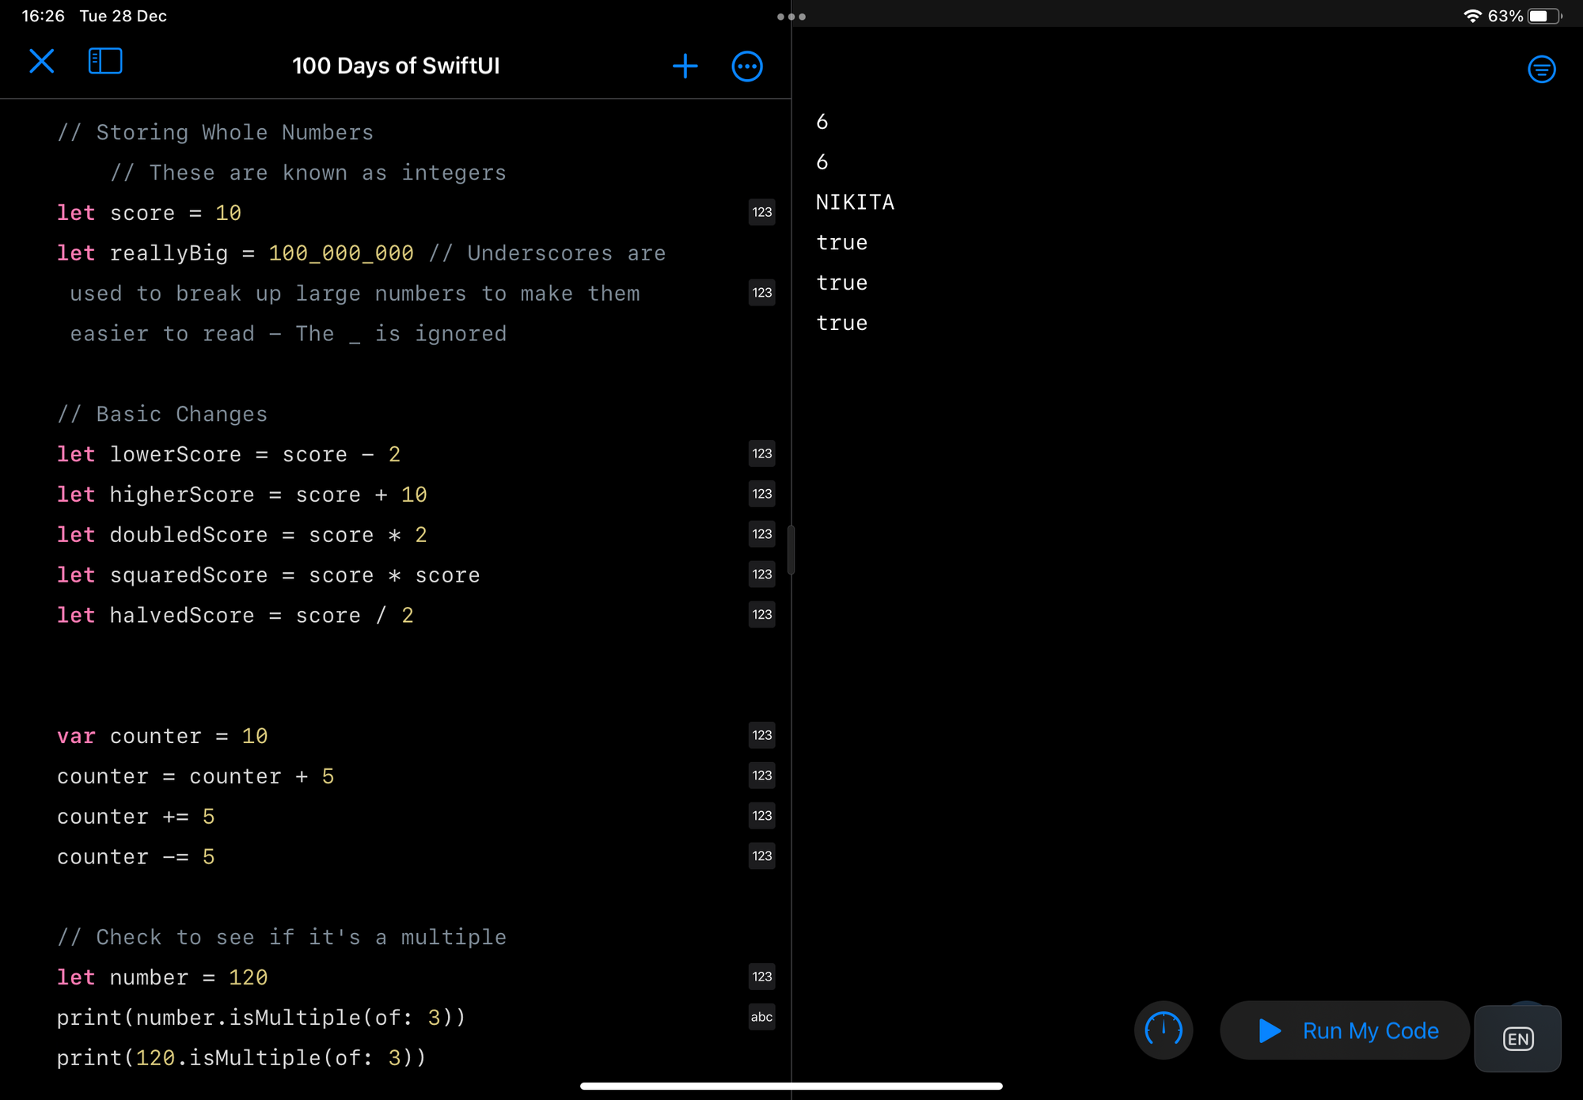Viewport: 1583px width, 1100px height.
Task: Place cursor in '// These are known as integers'
Action: tap(308, 173)
